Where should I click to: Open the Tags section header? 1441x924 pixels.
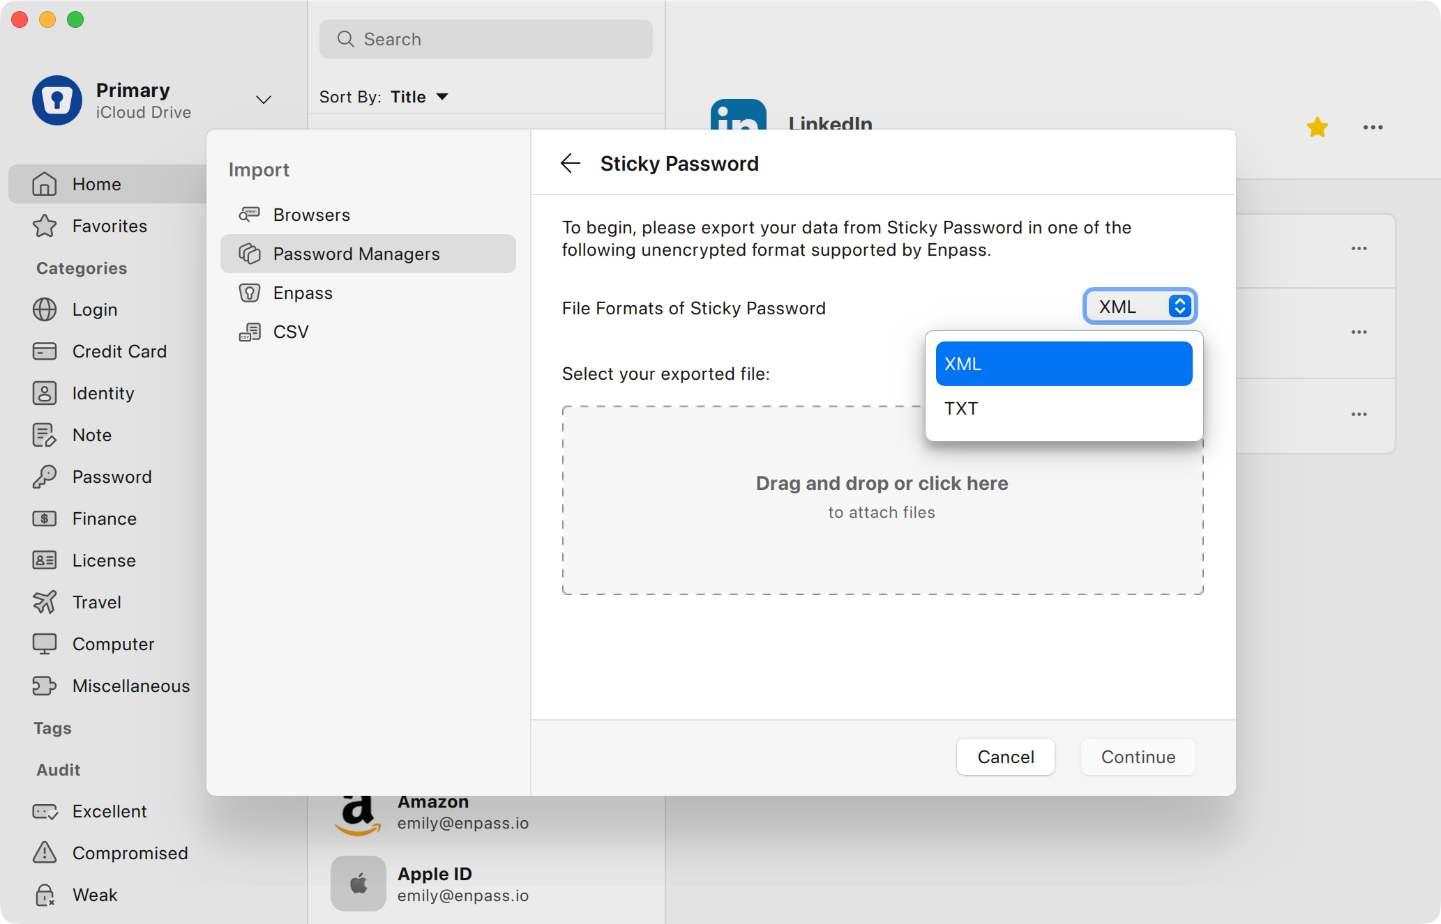point(52,728)
